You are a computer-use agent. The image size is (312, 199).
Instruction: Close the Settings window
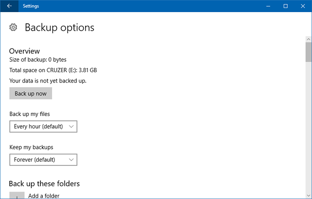[x=303, y=6]
